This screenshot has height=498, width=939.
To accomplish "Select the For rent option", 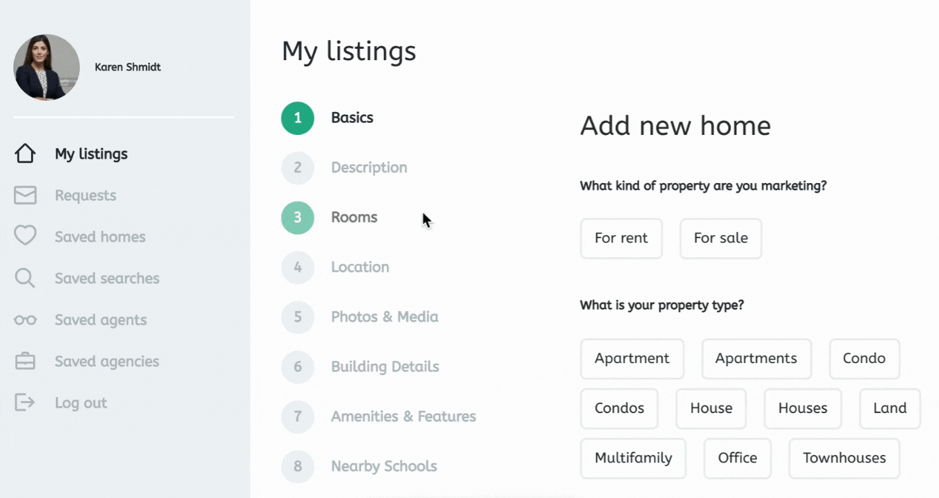I will [621, 238].
